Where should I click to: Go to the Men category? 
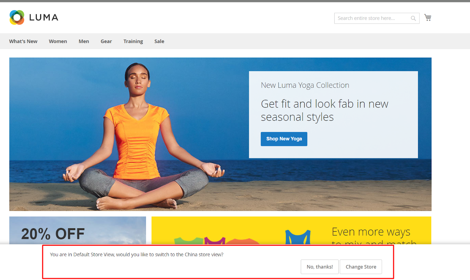click(x=84, y=41)
